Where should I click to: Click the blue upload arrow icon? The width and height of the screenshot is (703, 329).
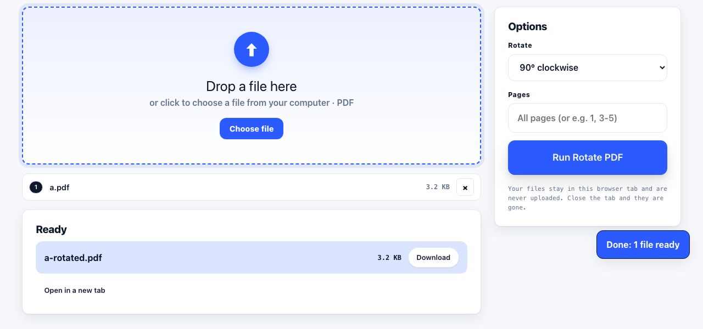[252, 49]
